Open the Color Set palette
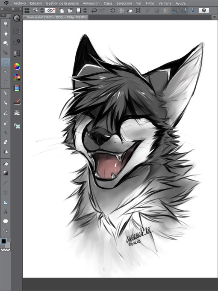Image resolution: width=218 pixels, height=291 pixels. point(17,77)
